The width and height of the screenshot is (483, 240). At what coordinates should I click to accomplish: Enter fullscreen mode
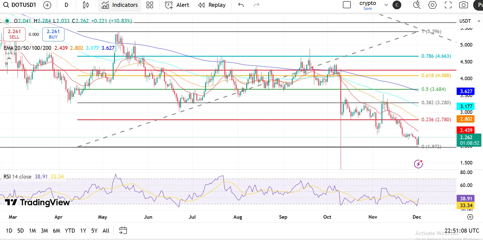[x=448, y=5]
